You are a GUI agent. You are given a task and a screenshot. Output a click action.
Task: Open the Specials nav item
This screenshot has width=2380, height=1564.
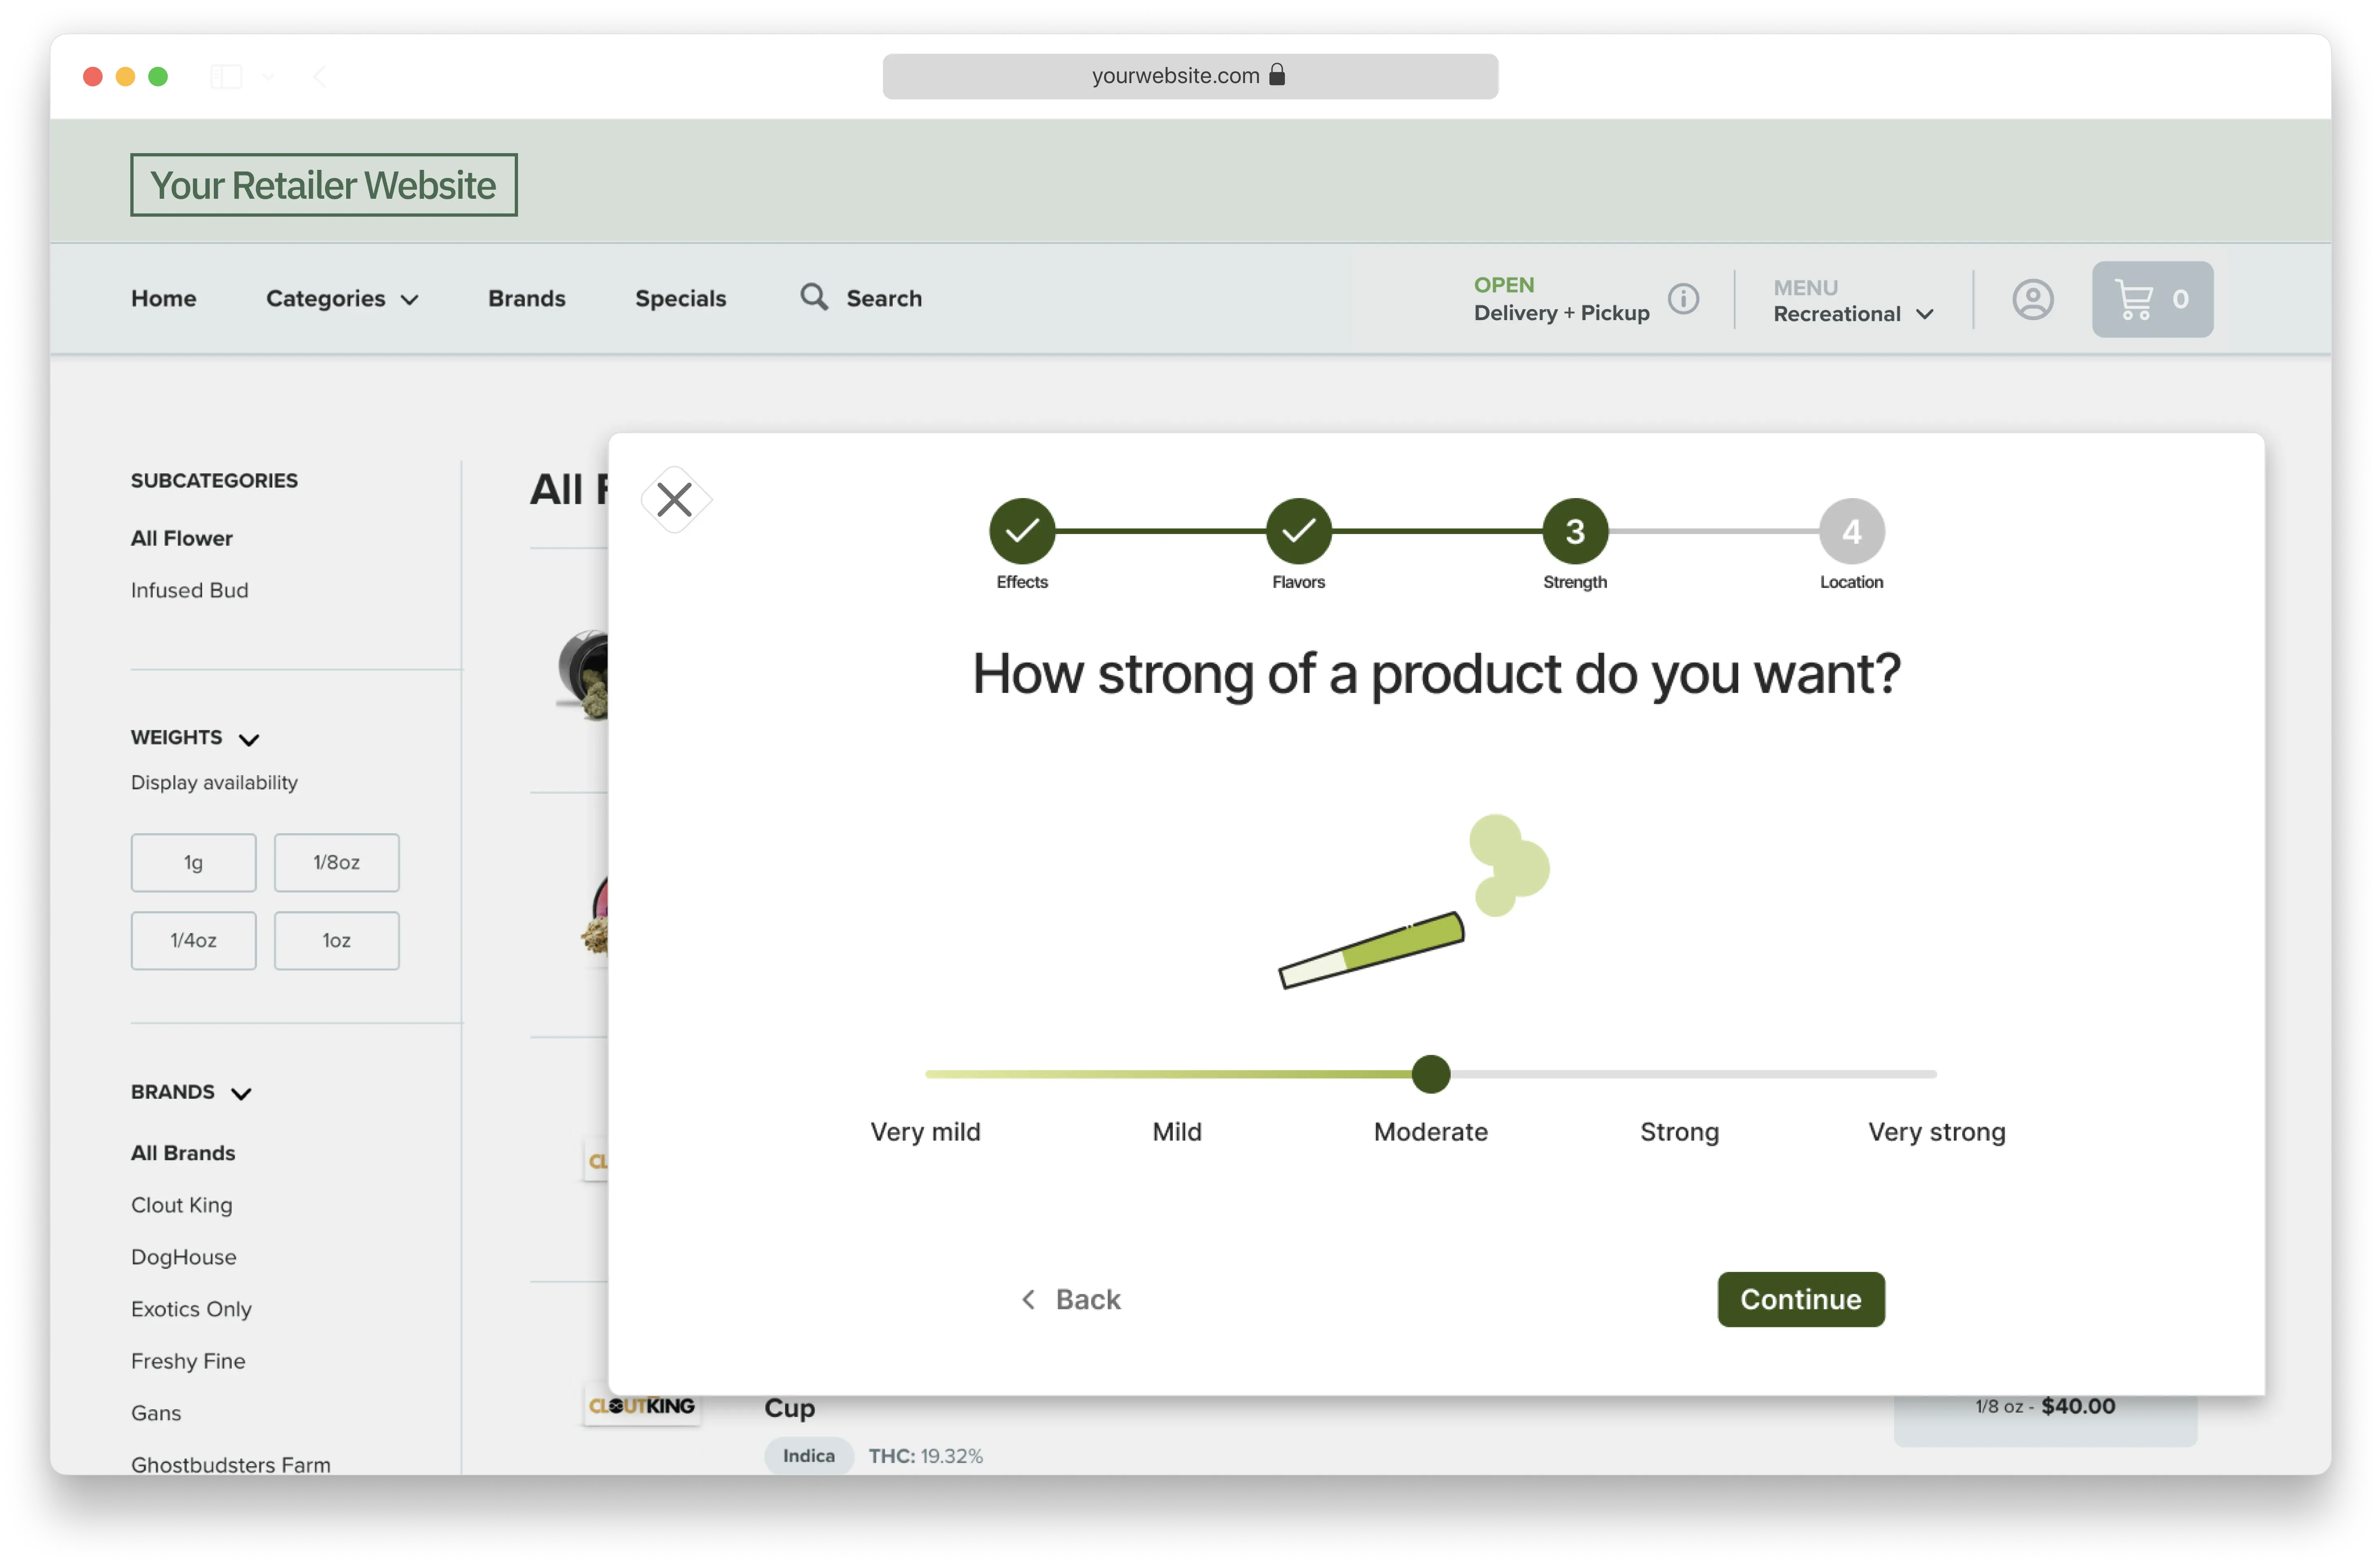(680, 298)
